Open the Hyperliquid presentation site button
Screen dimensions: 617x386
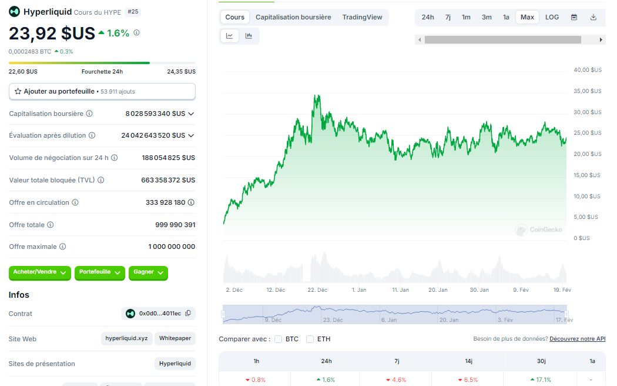coord(175,364)
